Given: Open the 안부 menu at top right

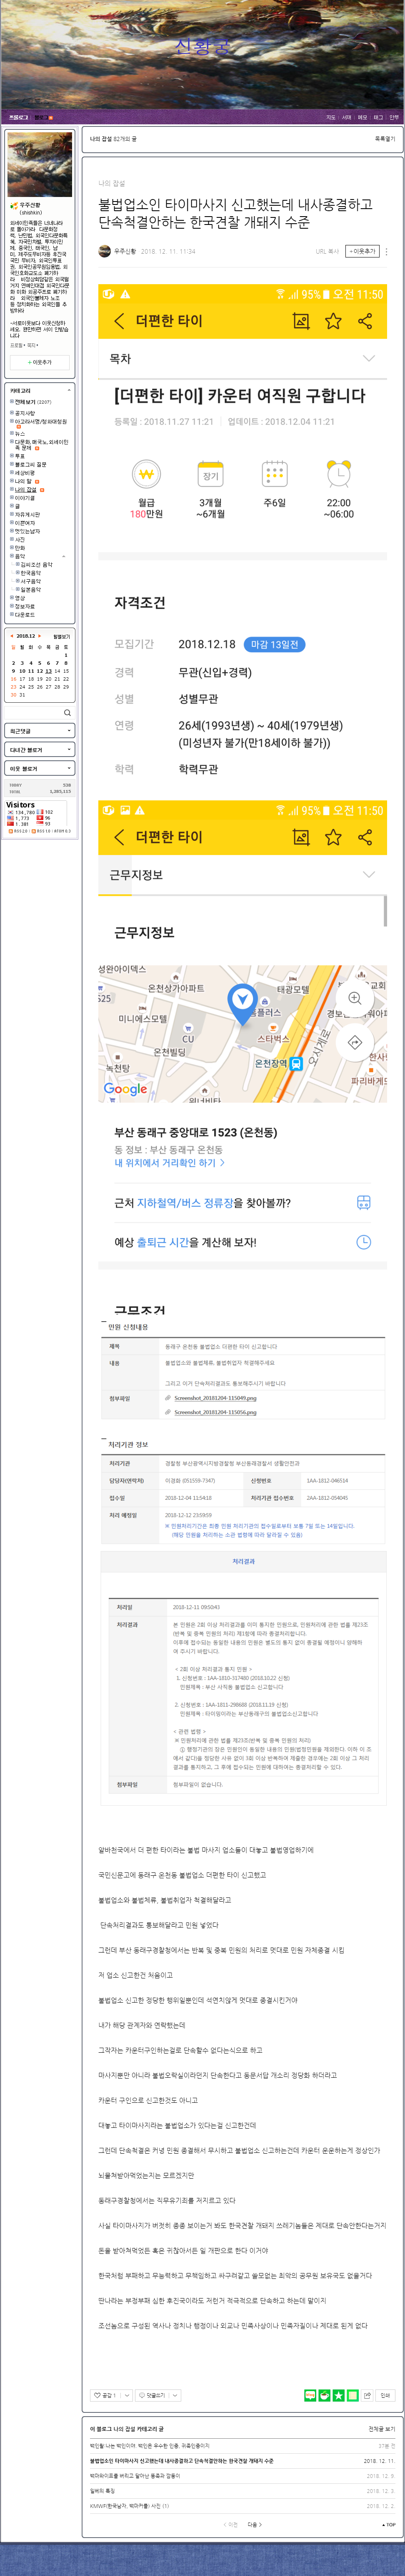Looking at the screenshot, I should (x=394, y=117).
